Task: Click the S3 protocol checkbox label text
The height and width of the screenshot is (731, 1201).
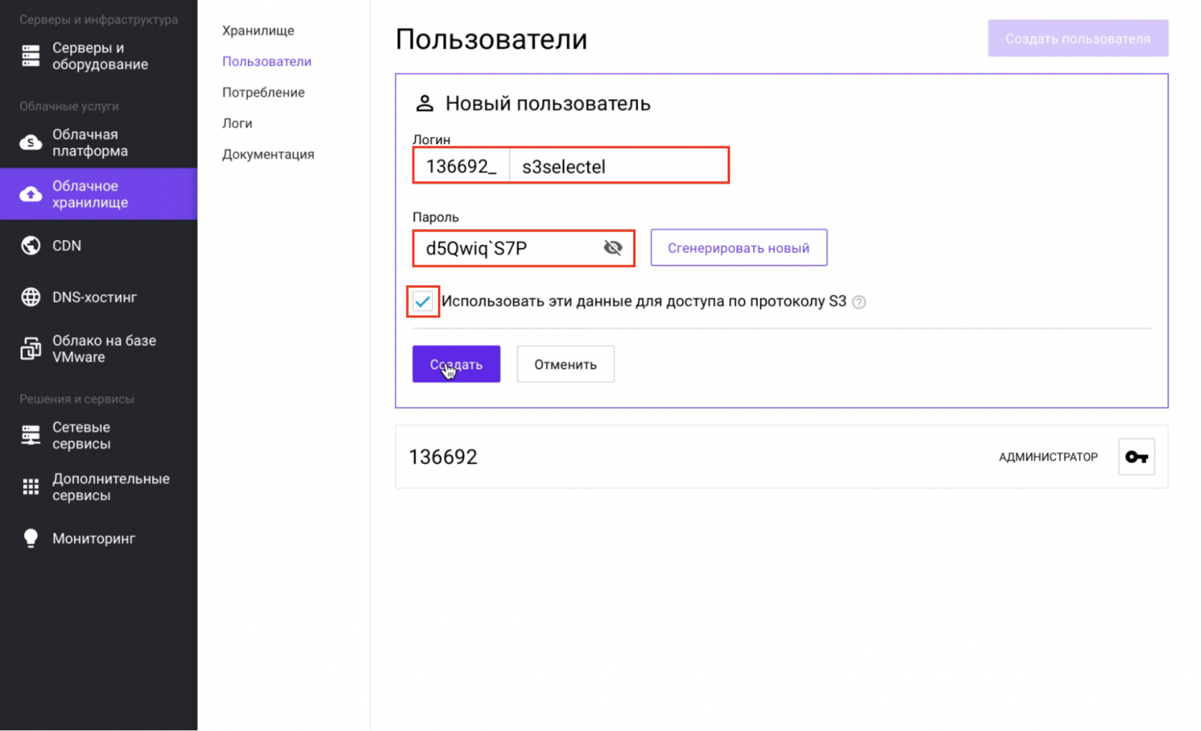Action: pos(643,302)
